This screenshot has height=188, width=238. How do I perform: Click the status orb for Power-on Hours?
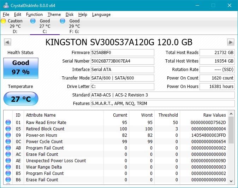point(8,135)
